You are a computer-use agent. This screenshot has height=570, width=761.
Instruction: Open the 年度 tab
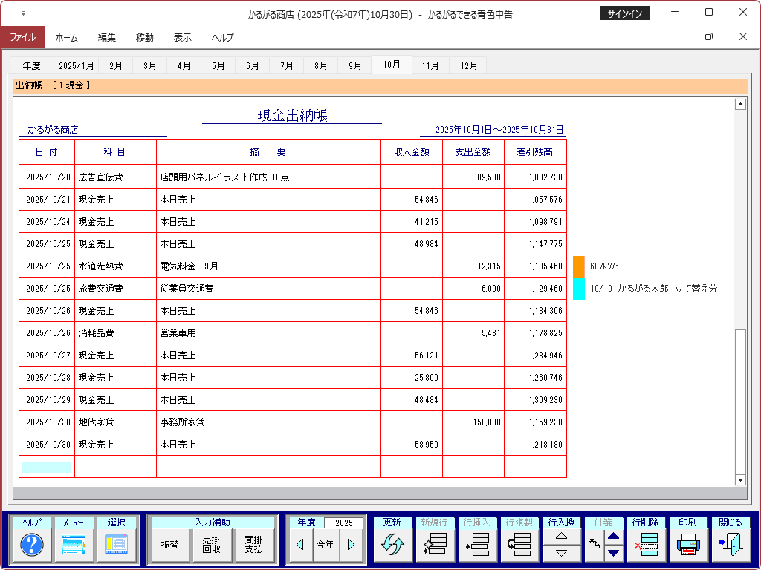pos(32,65)
